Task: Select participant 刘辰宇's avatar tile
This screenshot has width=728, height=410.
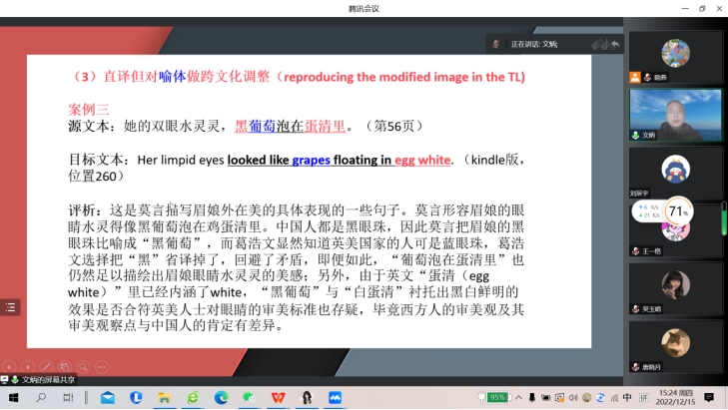Action: pos(675,169)
